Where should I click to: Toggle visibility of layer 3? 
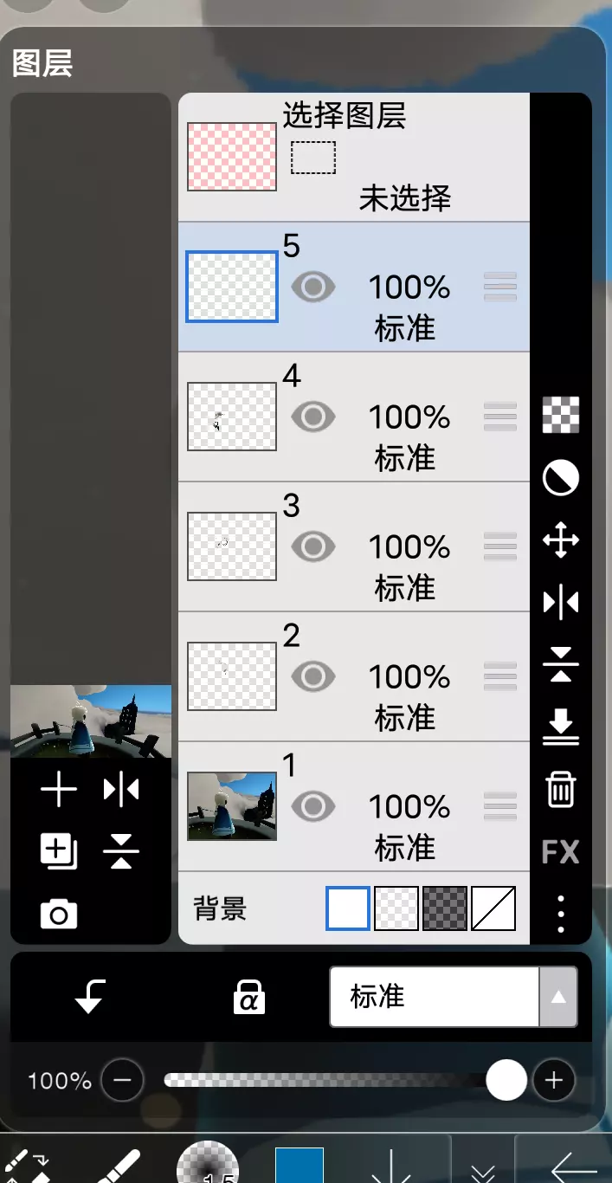312,546
